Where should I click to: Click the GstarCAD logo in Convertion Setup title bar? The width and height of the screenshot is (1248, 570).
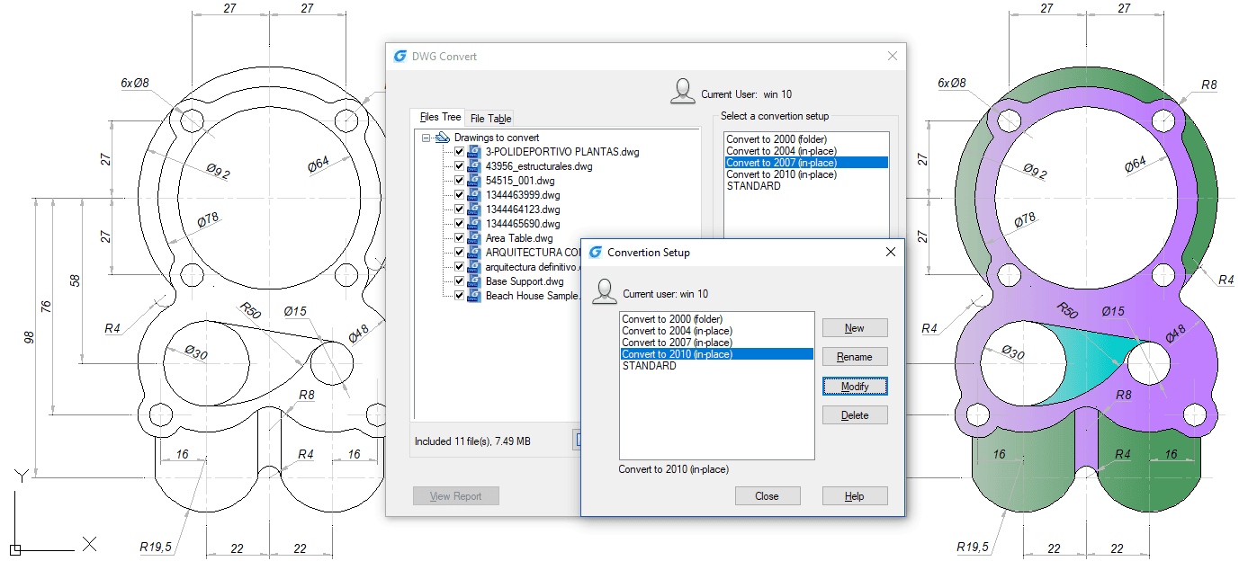click(595, 253)
